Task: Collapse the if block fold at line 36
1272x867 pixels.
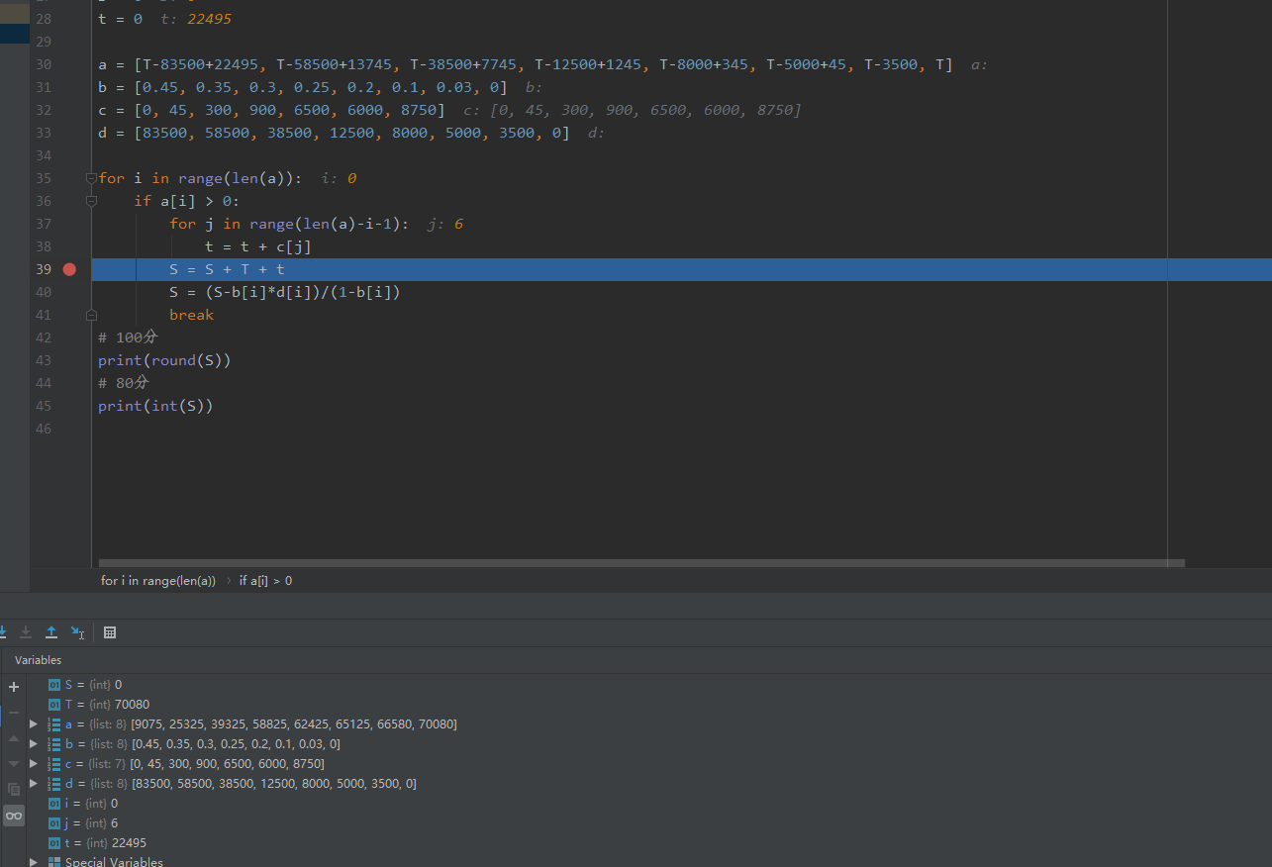Action: (x=91, y=201)
